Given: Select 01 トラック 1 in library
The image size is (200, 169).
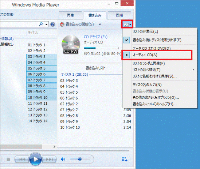Looking at the screenshot, I should coord(42,45).
